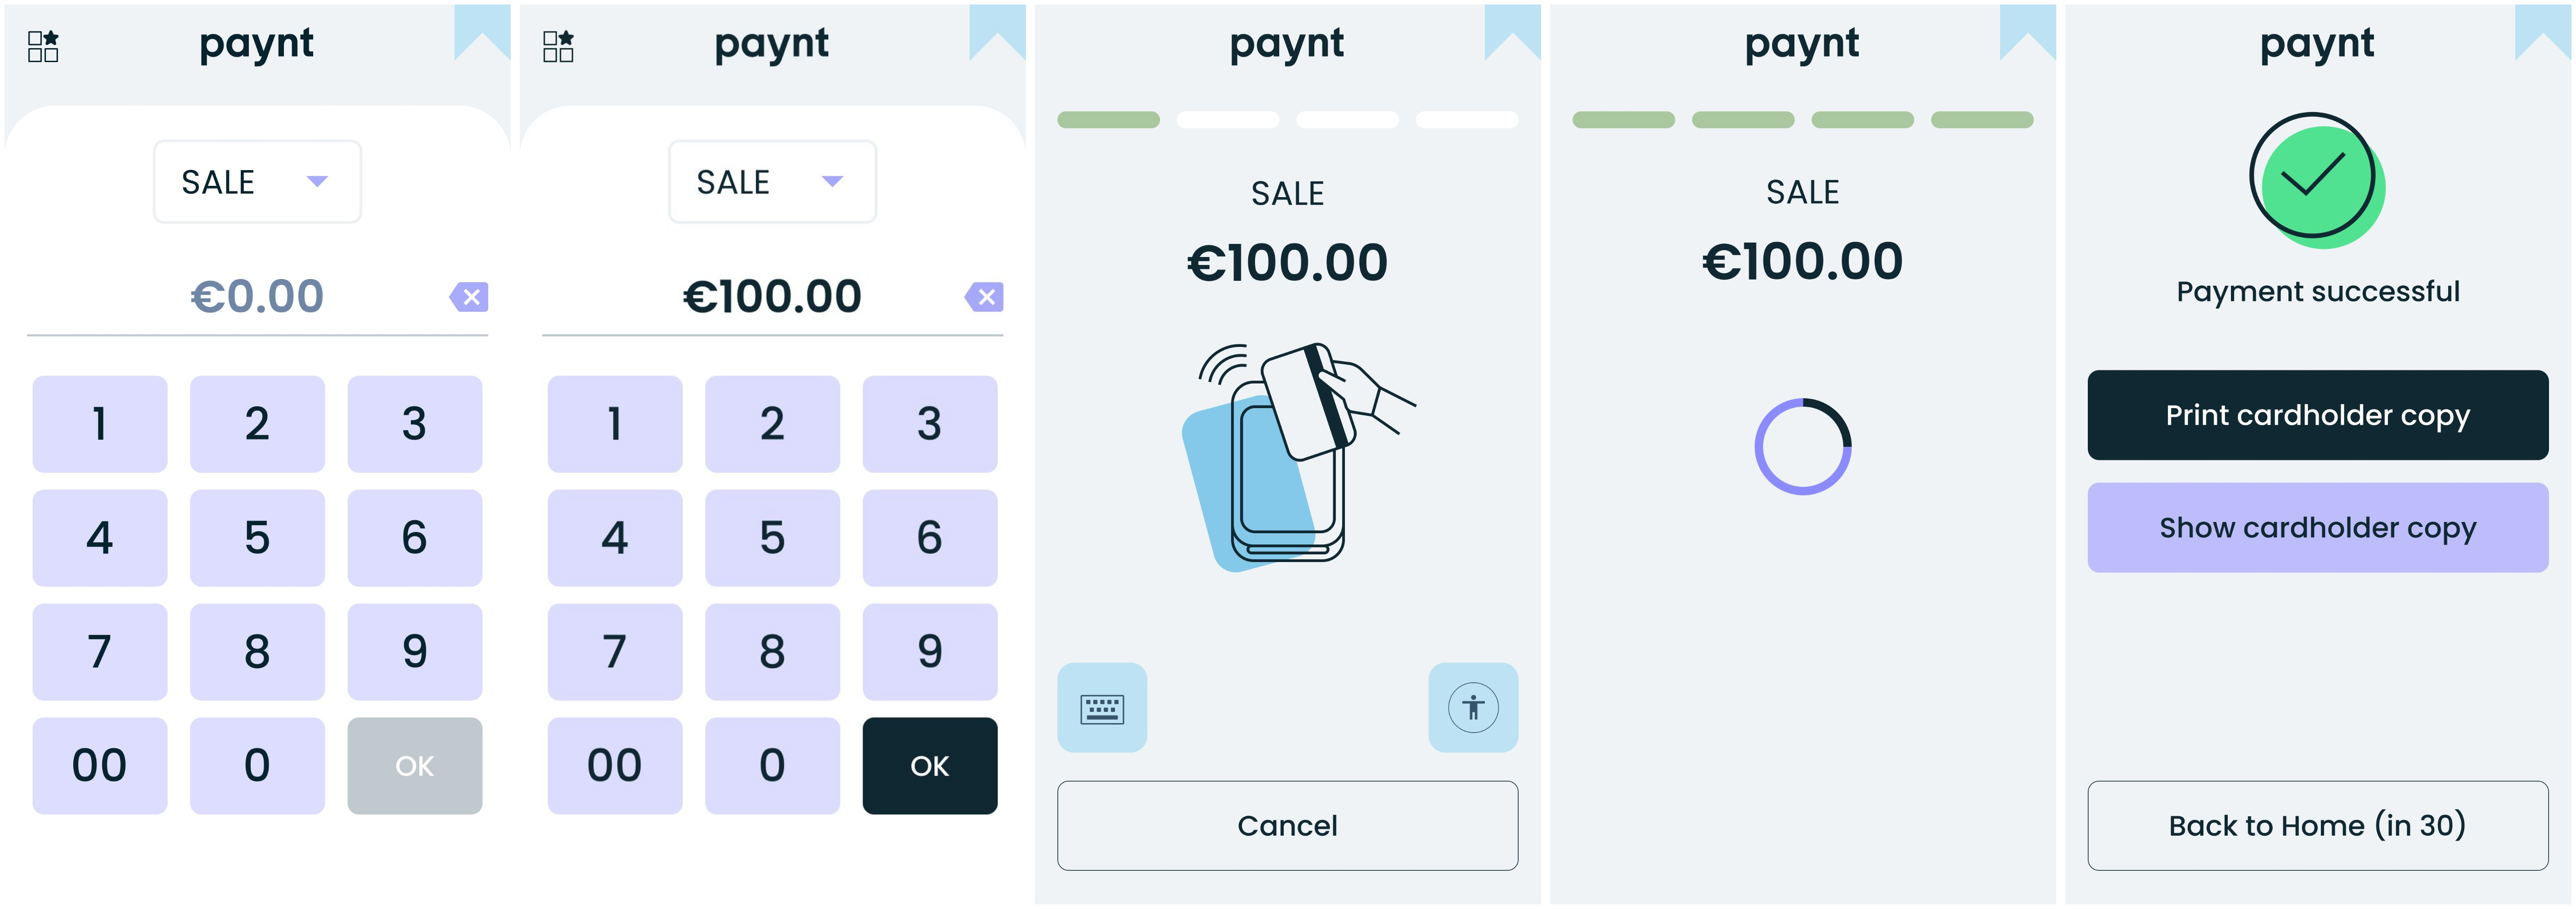The image size is (2576, 909).
Task: Tap the green payment successful checkmark
Action: 2316,181
